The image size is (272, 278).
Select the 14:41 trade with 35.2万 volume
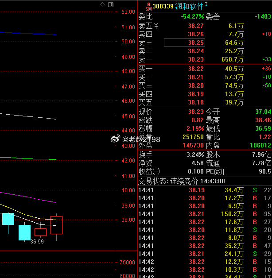pos(205,246)
